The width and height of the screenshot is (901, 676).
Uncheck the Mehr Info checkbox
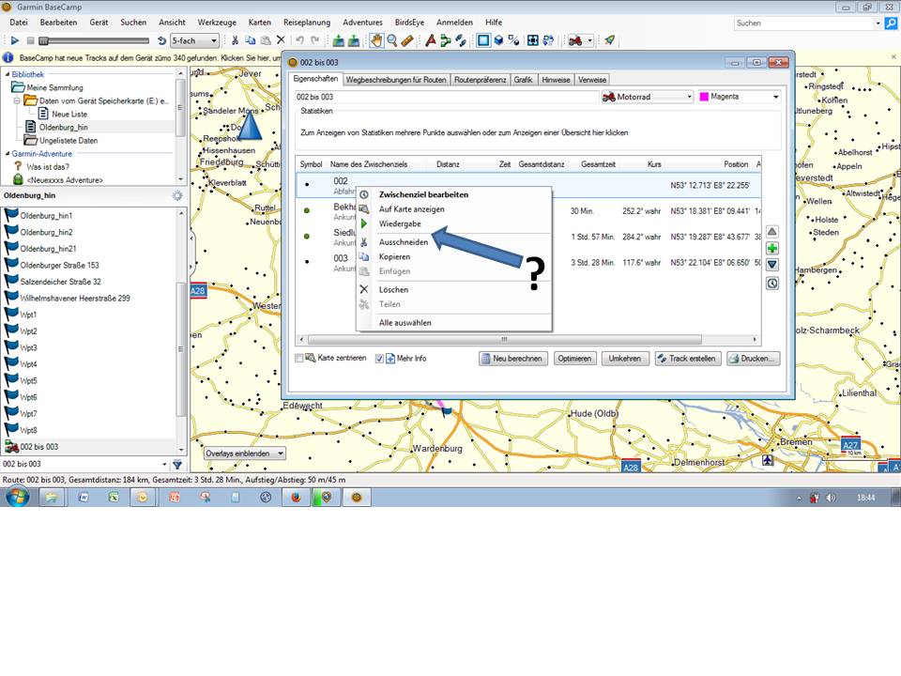[x=379, y=359]
